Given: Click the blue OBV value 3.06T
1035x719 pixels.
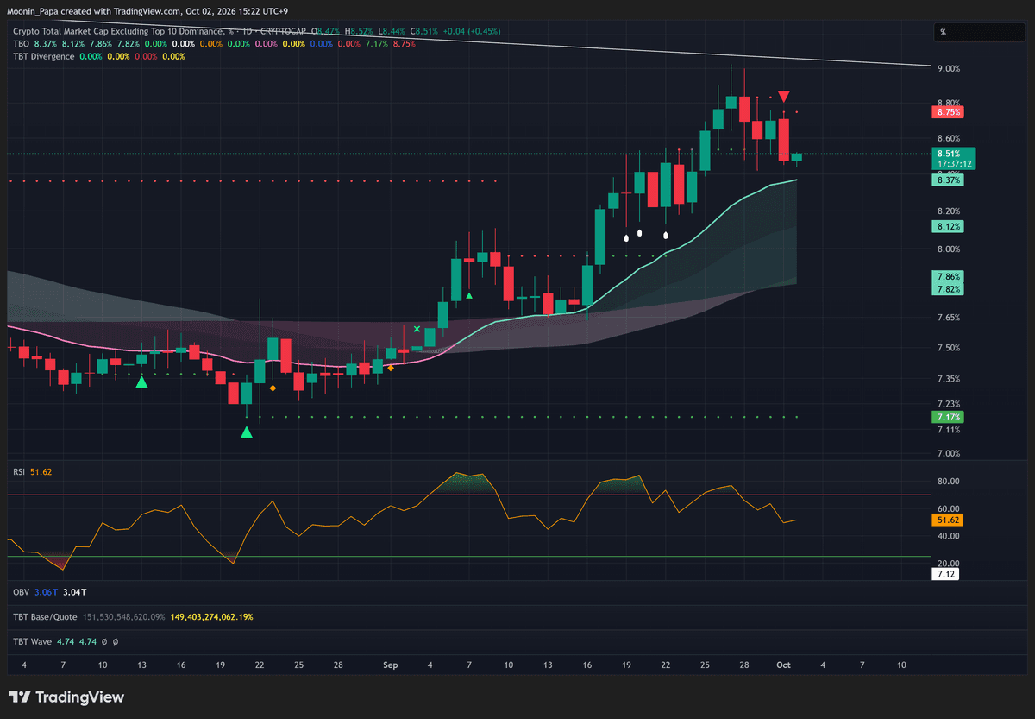Looking at the screenshot, I should [47, 592].
